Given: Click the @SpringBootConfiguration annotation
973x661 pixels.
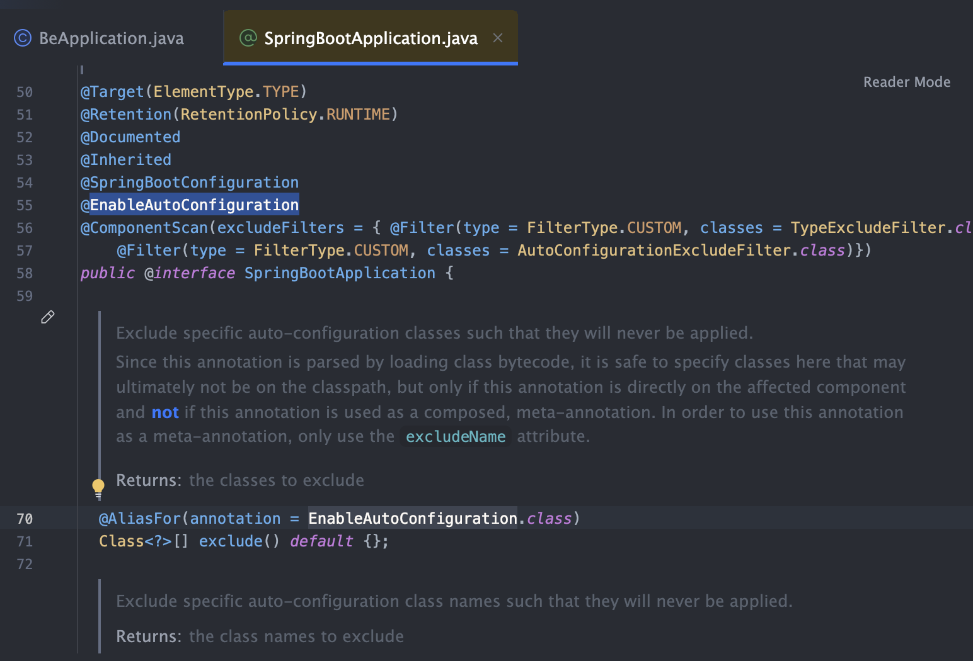Looking at the screenshot, I should pyautogui.click(x=190, y=183).
